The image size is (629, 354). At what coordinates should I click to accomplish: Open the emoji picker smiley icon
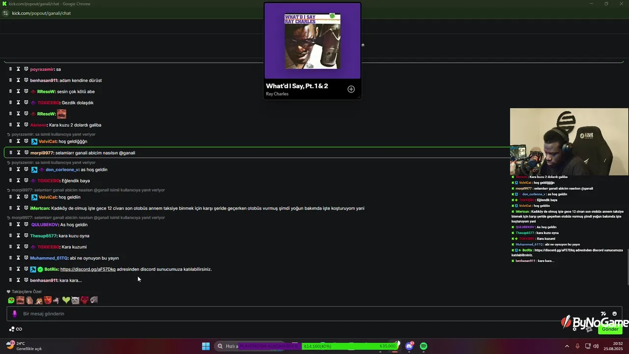(x=614, y=314)
